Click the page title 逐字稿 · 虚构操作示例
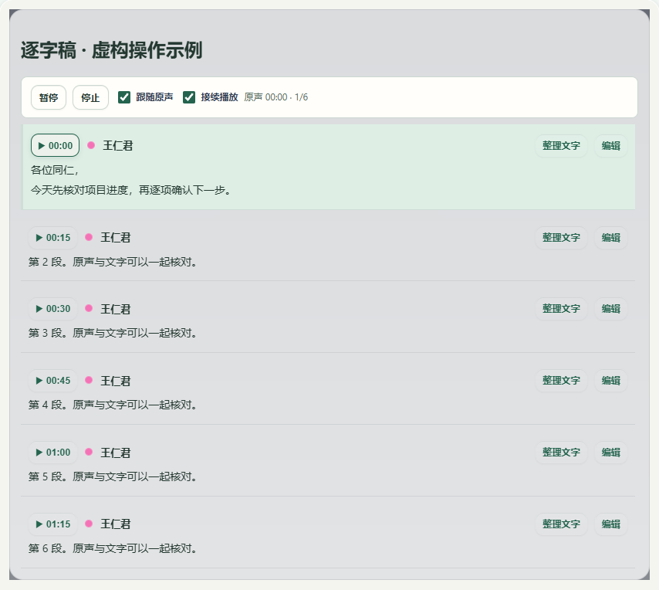The height and width of the screenshot is (590, 659). point(111,50)
